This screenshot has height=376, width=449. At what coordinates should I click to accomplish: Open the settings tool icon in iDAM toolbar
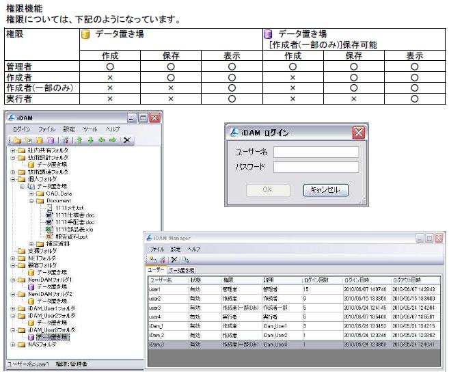click(66, 140)
